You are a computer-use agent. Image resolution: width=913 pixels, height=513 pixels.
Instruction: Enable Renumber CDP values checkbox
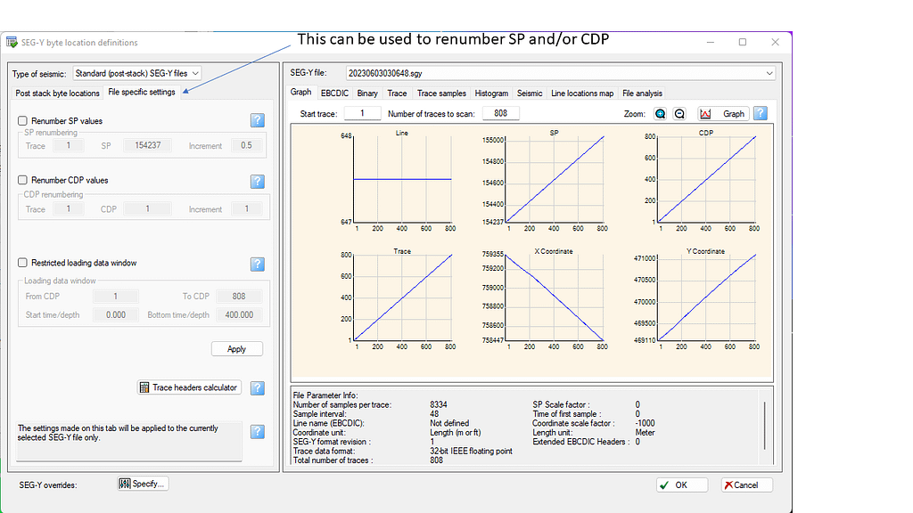tap(23, 180)
